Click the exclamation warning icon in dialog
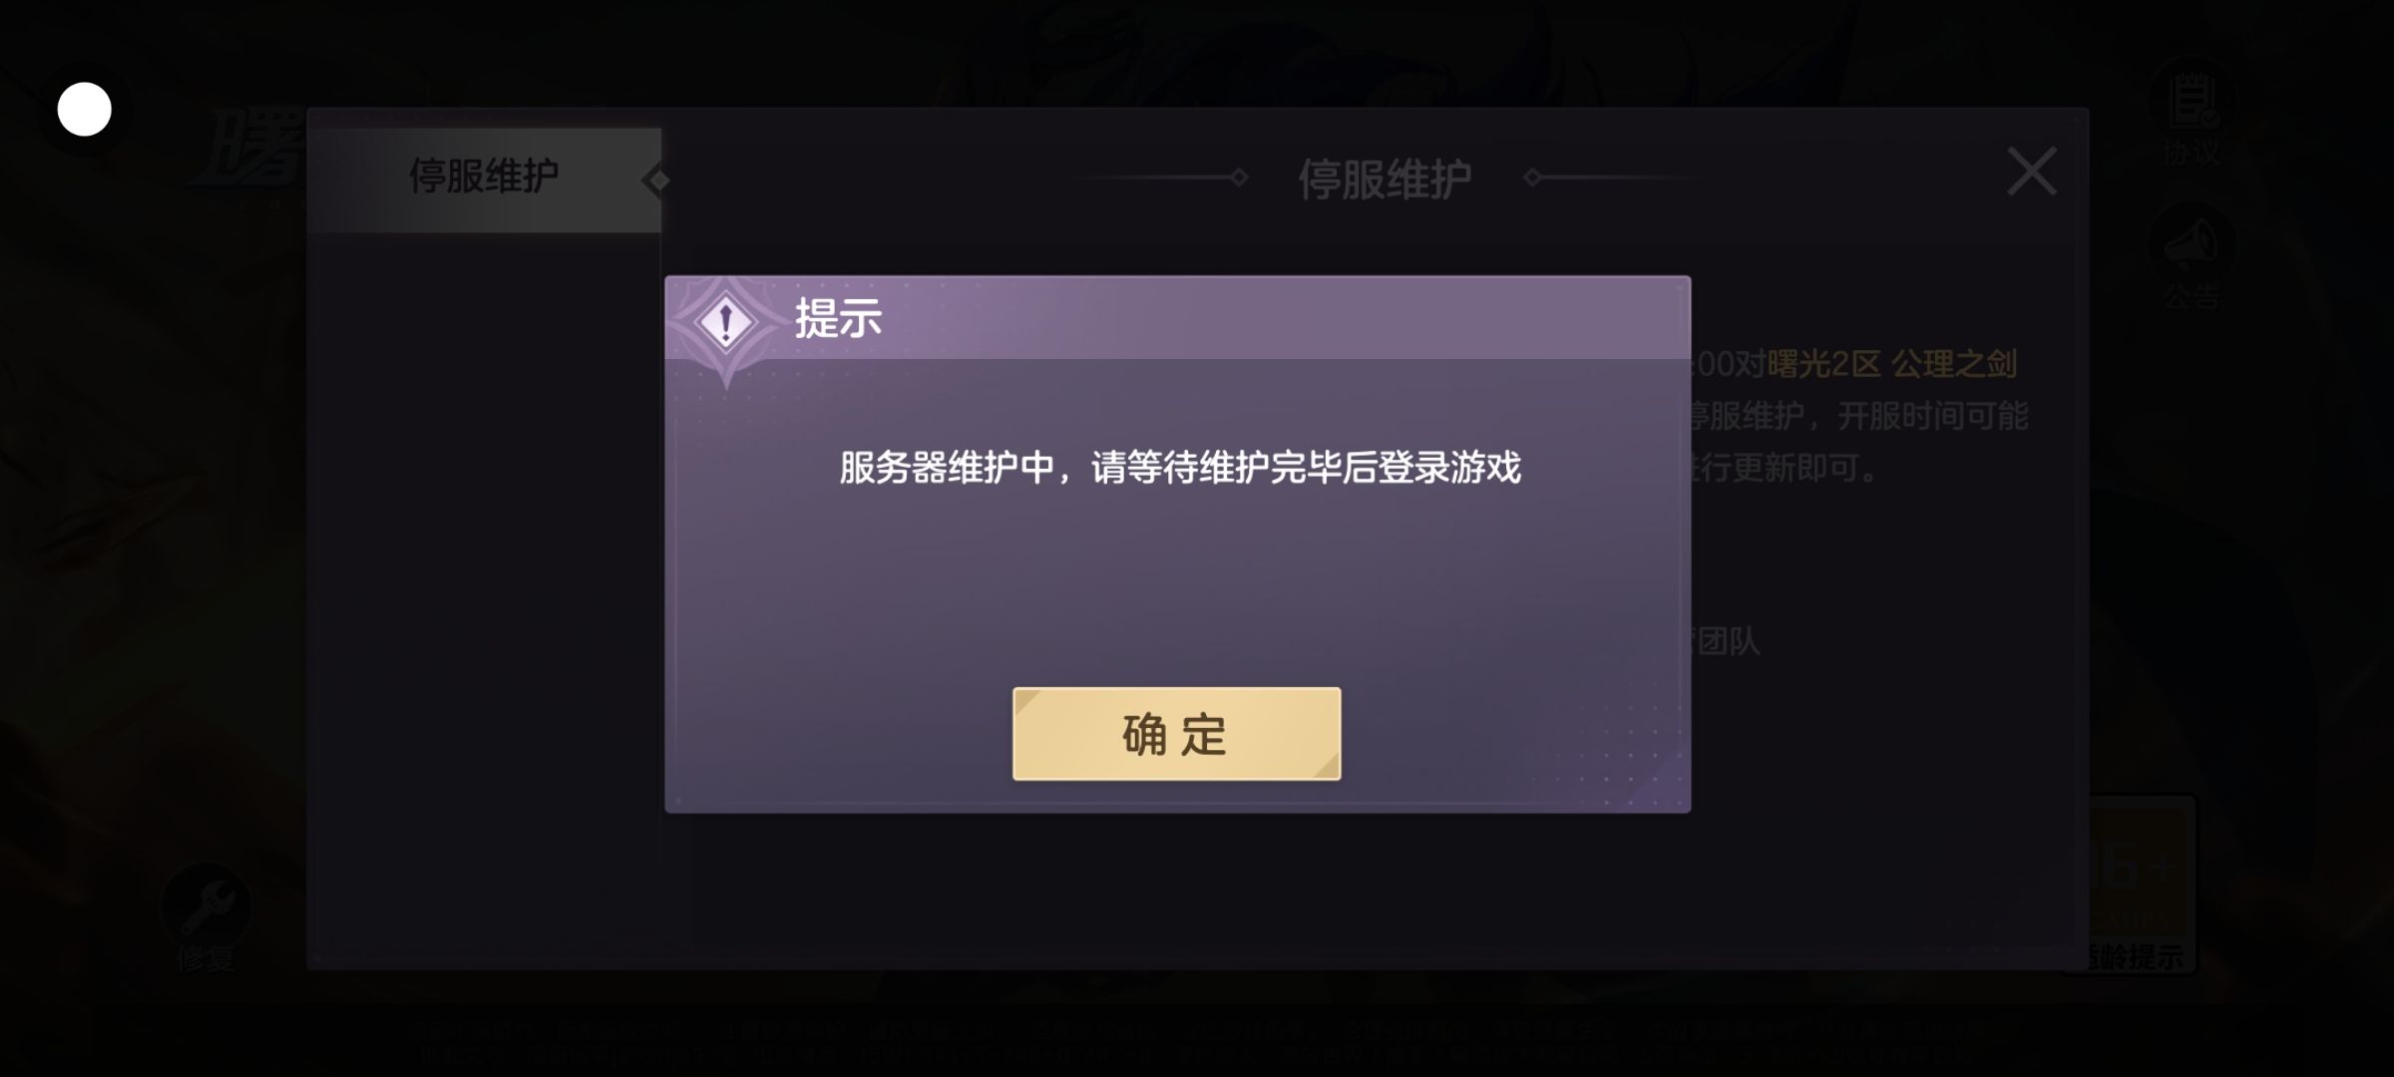2394x1077 pixels. pyautogui.click(x=726, y=322)
